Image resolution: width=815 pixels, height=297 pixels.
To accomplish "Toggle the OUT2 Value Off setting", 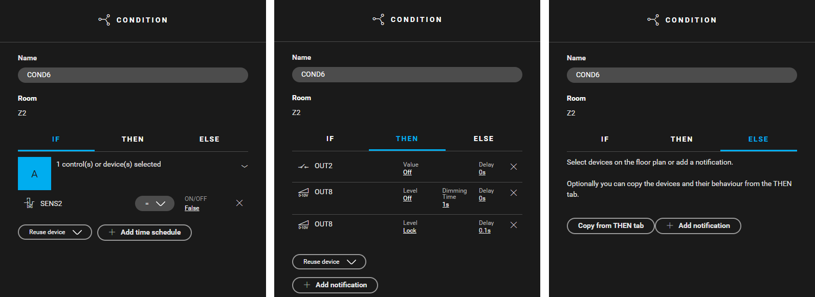I will click(407, 172).
